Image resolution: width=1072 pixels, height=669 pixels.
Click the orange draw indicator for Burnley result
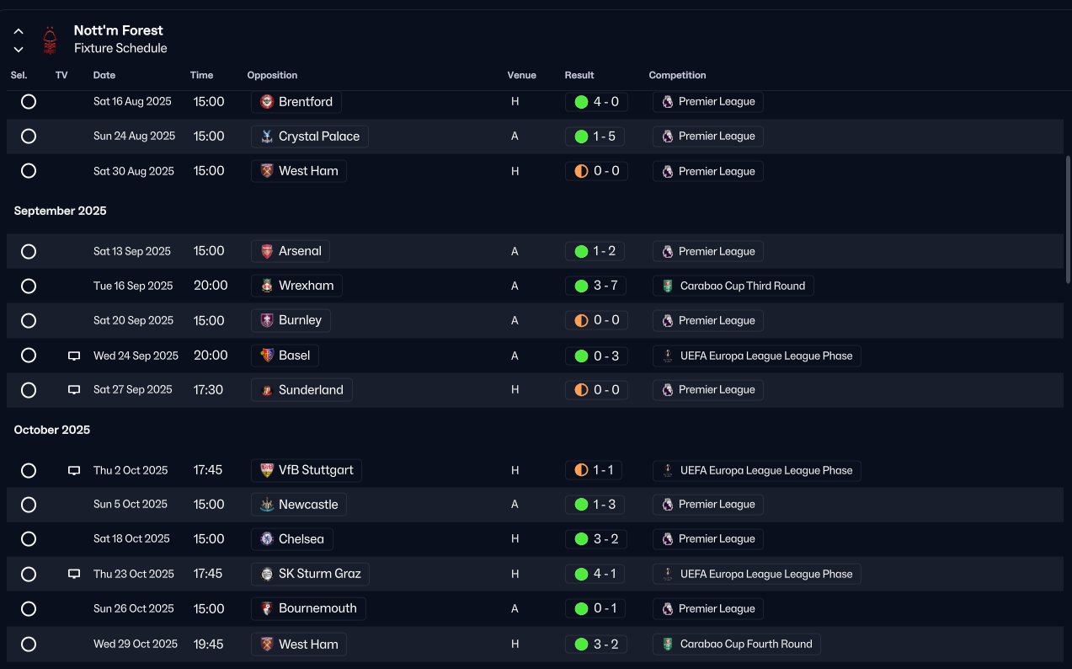click(x=581, y=320)
